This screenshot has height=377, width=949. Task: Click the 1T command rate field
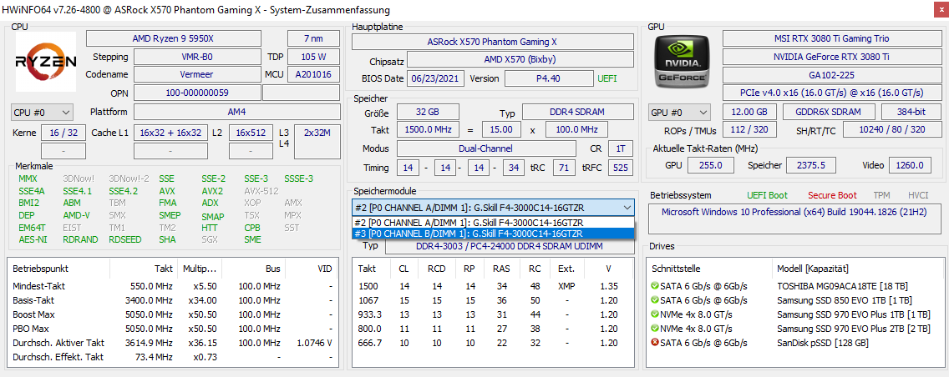[621, 148]
